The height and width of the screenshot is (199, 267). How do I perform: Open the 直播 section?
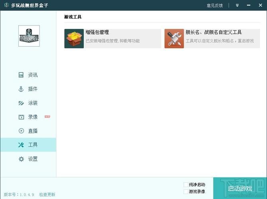tap(28, 131)
